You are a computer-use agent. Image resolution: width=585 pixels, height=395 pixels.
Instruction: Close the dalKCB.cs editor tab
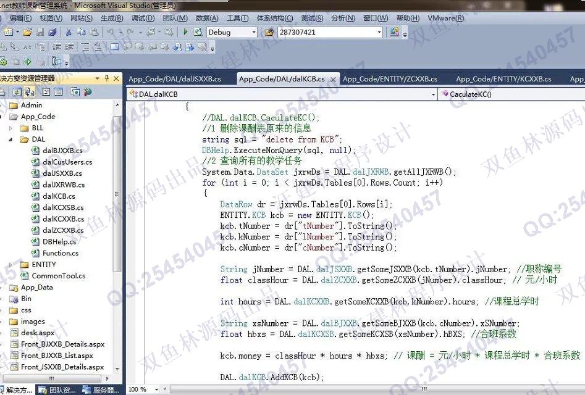click(x=333, y=80)
